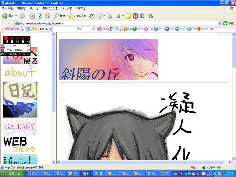Open the WEB コミック sidebar link

20,145
